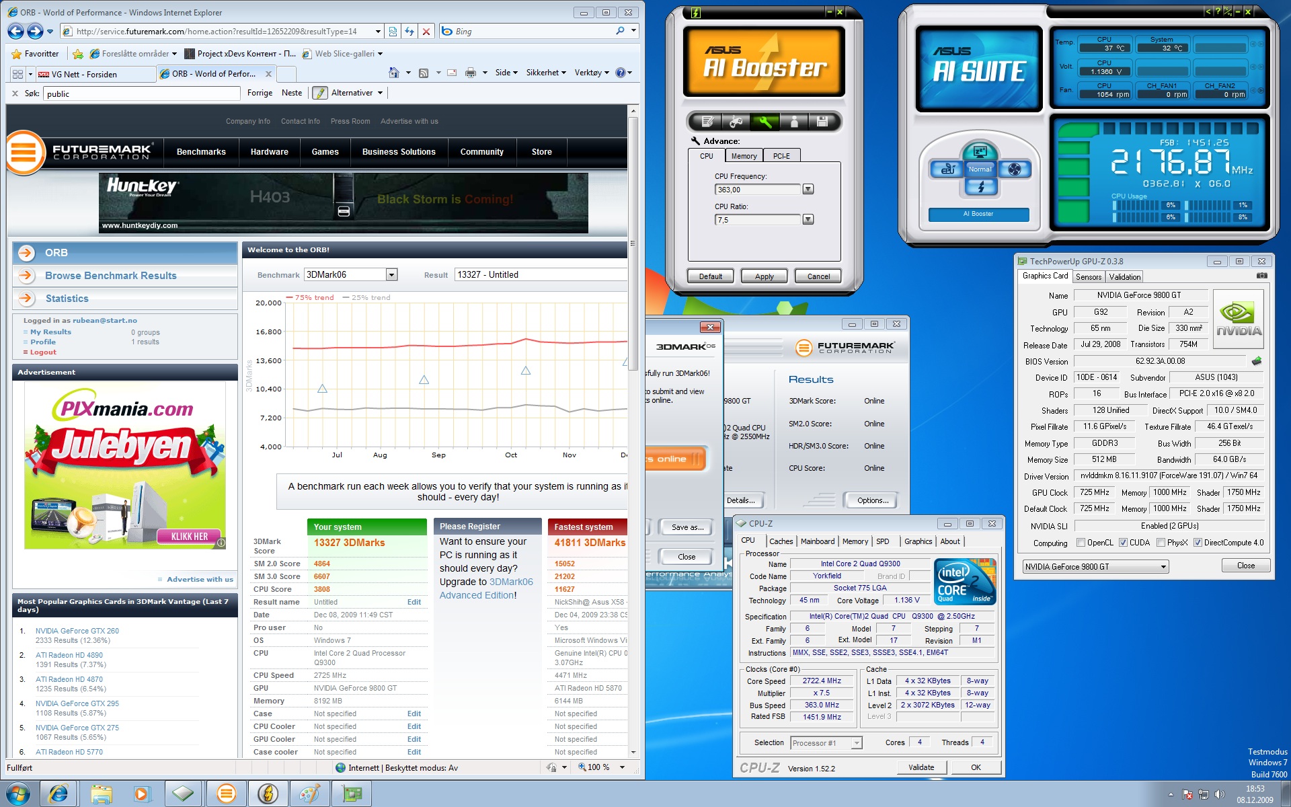This screenshot has height=807, width=1291.
Task: Click the Bing search magnifier icon
Action: click(620, 31)
